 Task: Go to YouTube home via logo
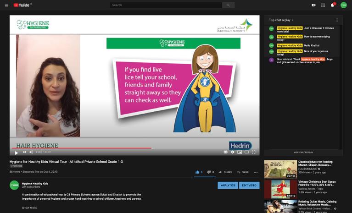pyautogui.click(x=22, y=5)
